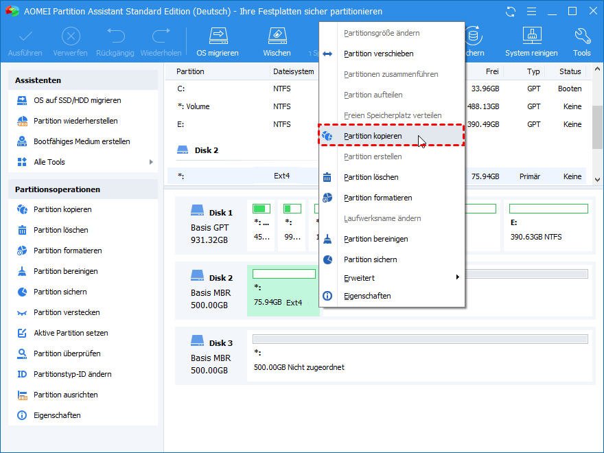Click the Partition column header
Viewport: 604px width, 453px height.
[x=190, y=71]
